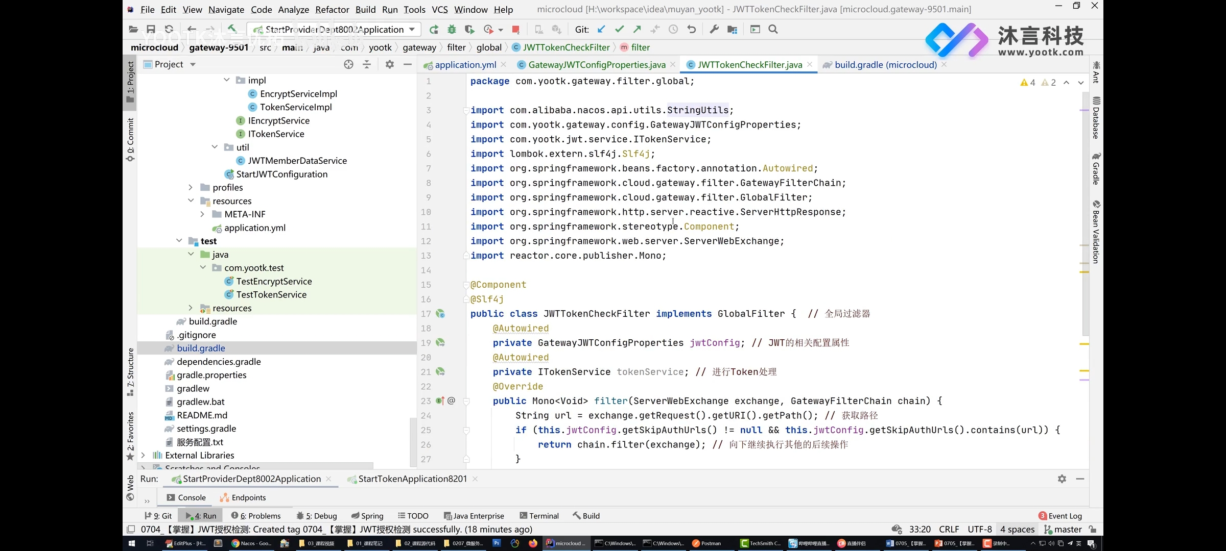Click the green Rerun icon
The height and width of the screenshot is (551, 1226).
point(434,30)
